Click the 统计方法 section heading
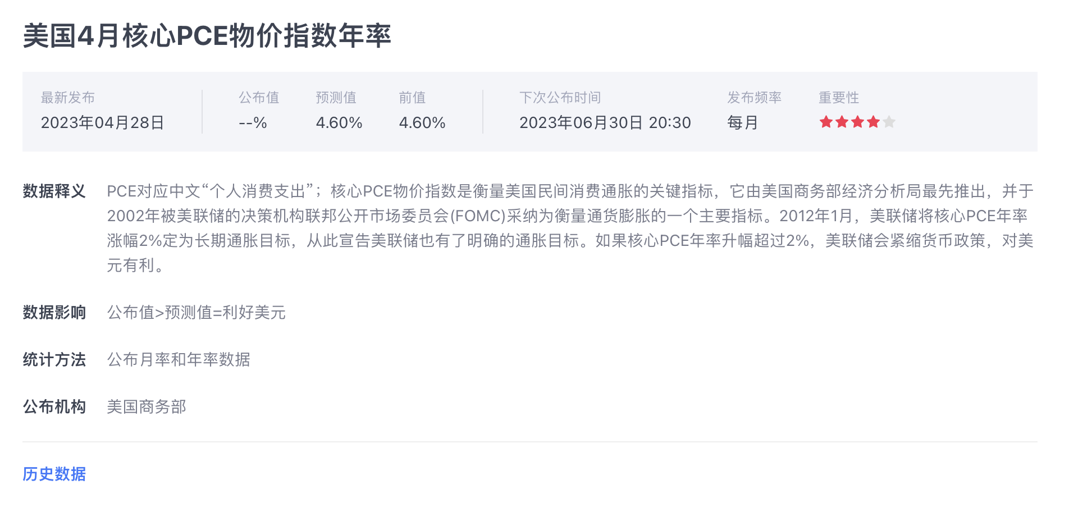Viewport: 1069px width, 512px height. click(54, 359)
